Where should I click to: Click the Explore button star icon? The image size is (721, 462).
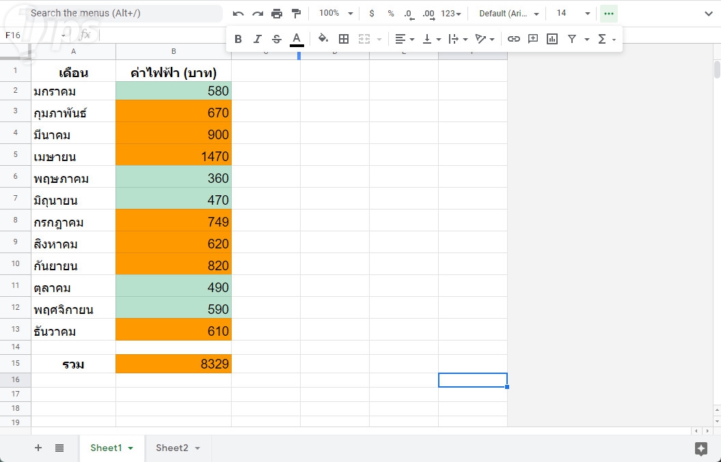[x=700, y=448]
